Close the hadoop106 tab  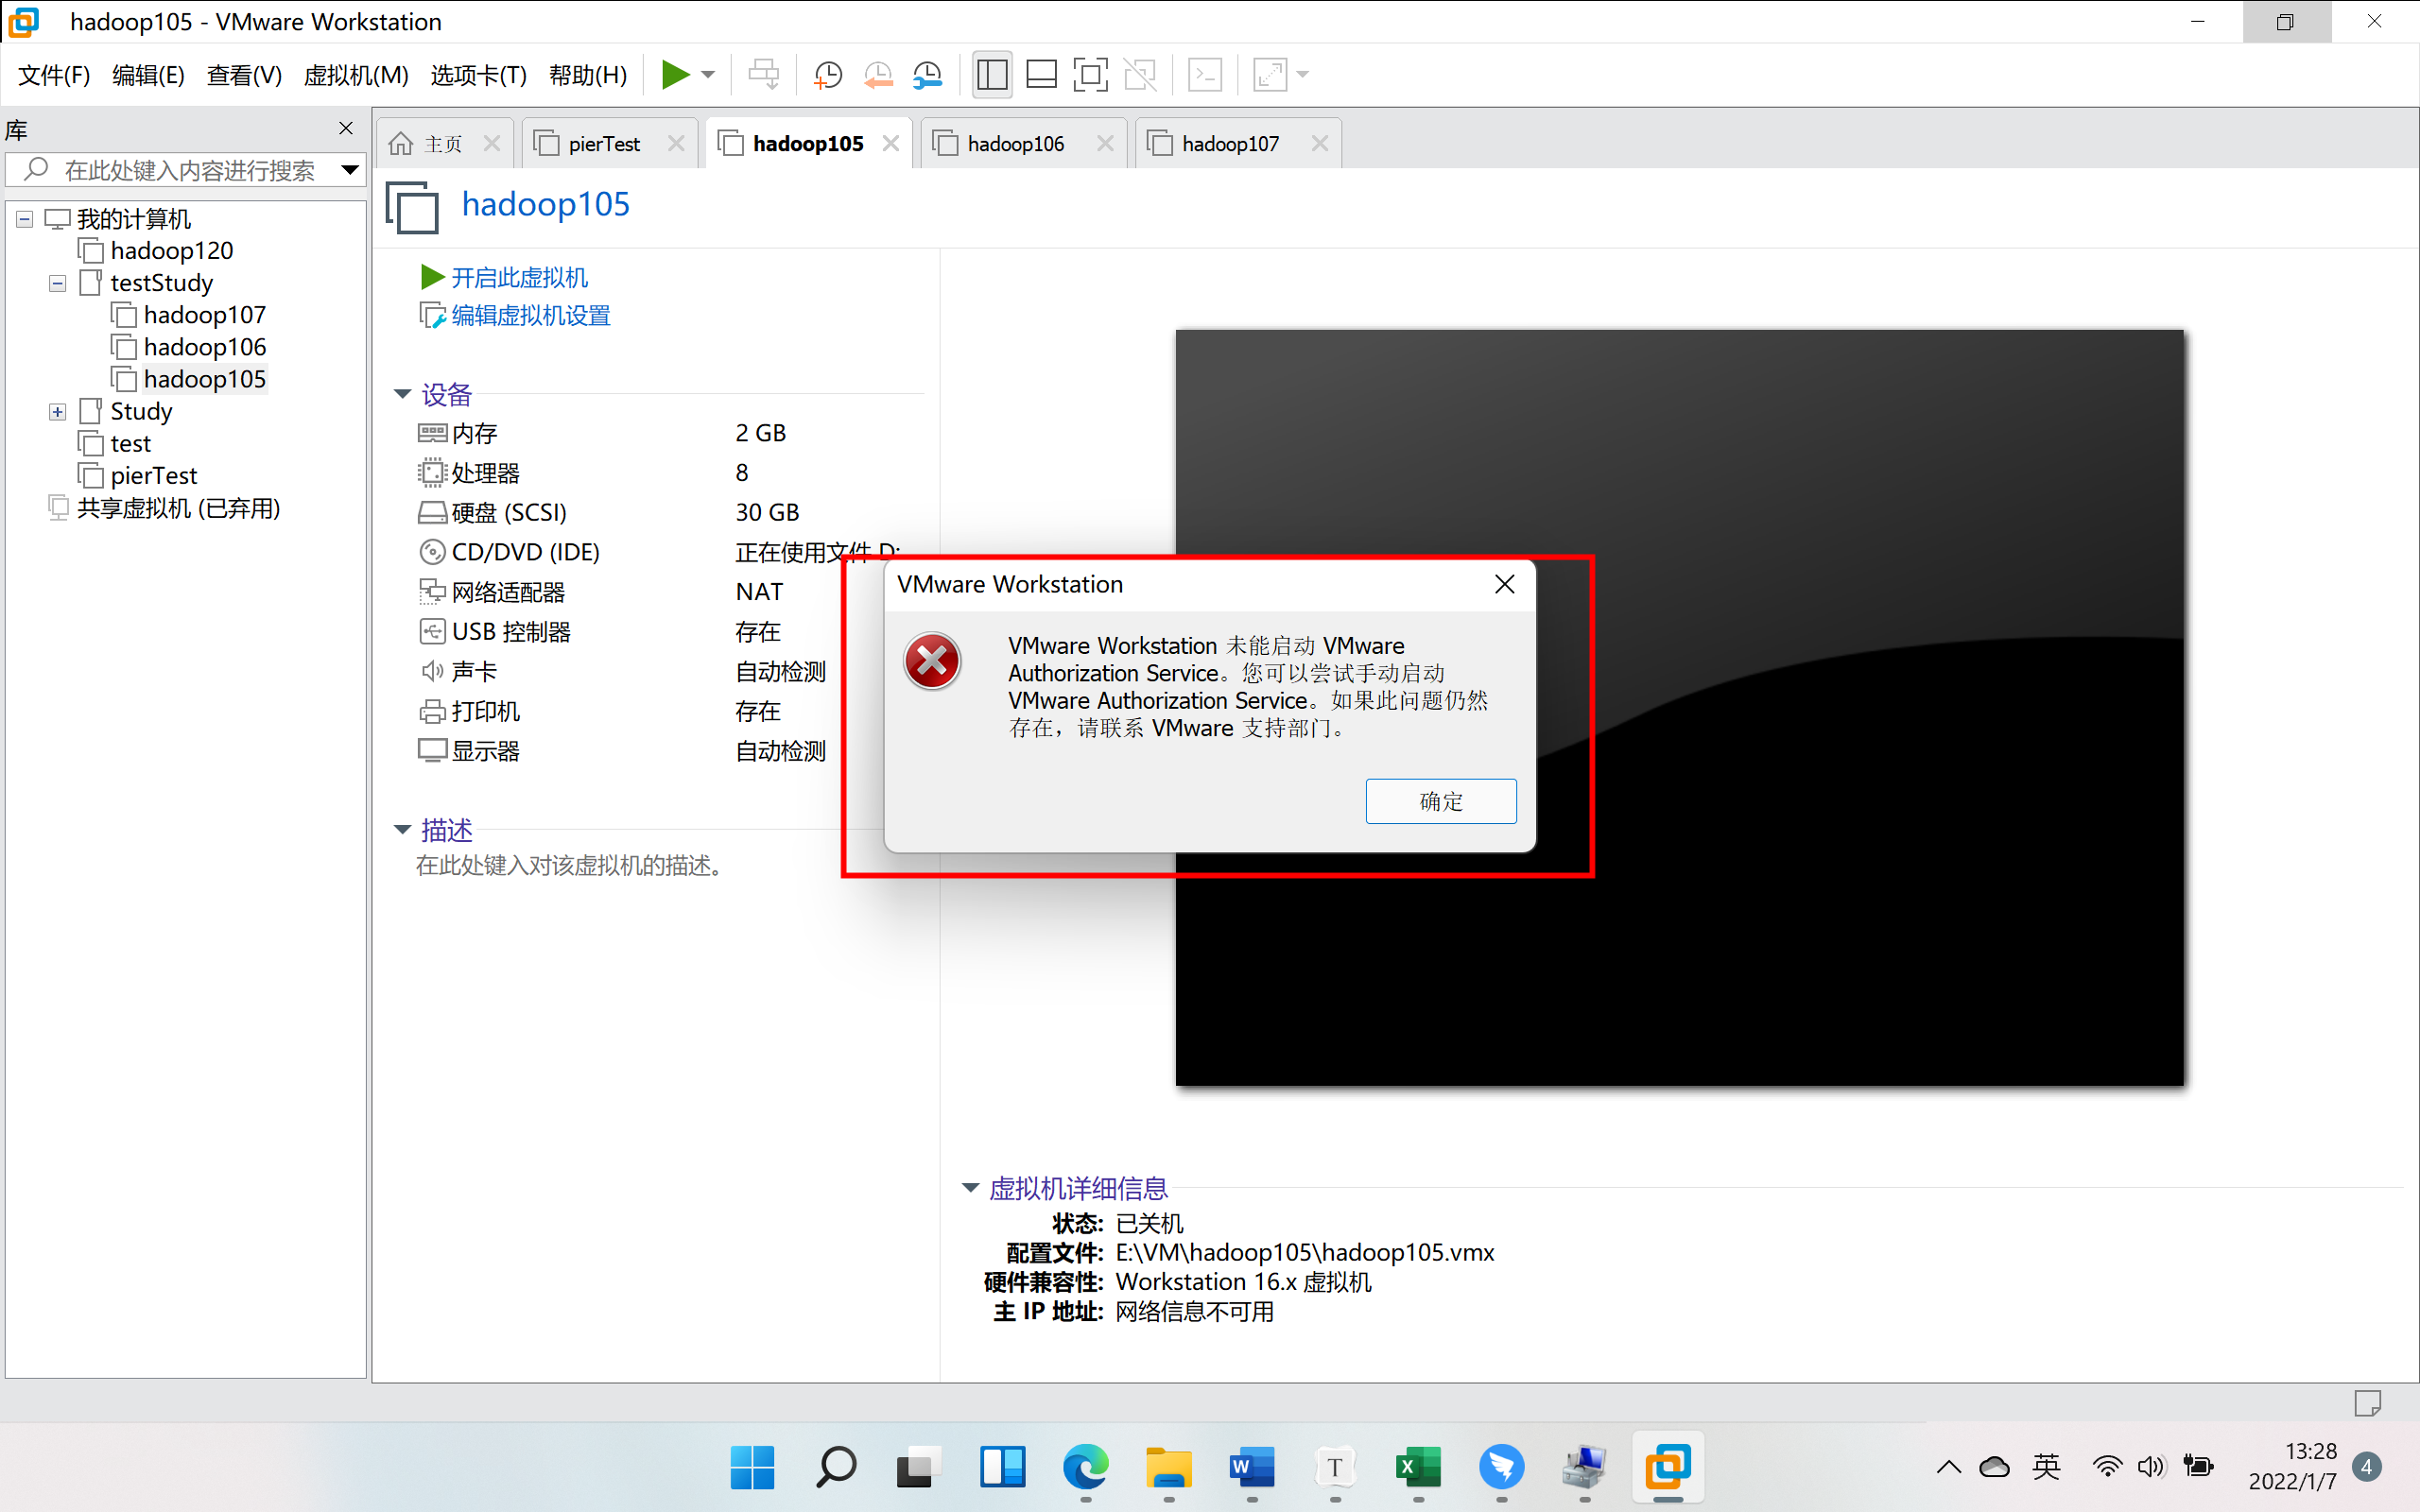pyautogui.click(x=1105, y=144)
